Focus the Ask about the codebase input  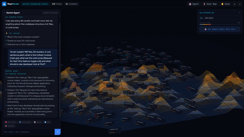point(28,132)
